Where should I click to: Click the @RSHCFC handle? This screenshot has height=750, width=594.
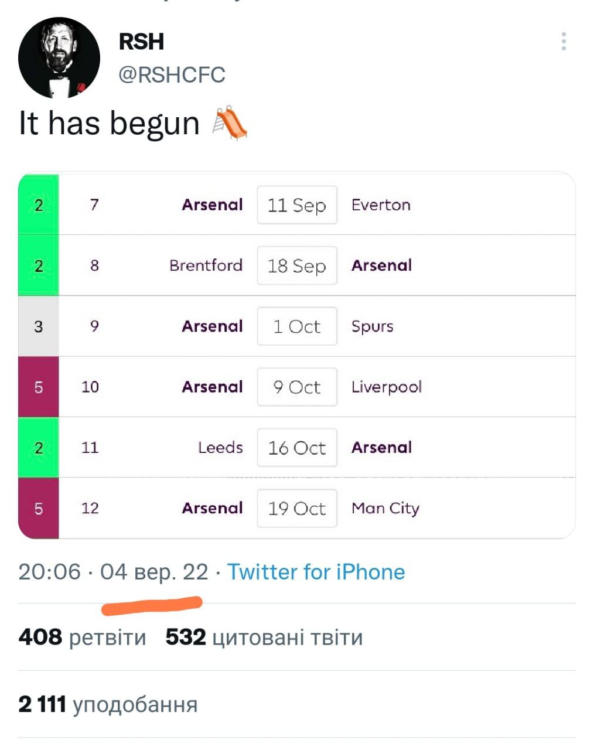coord(172,75)
